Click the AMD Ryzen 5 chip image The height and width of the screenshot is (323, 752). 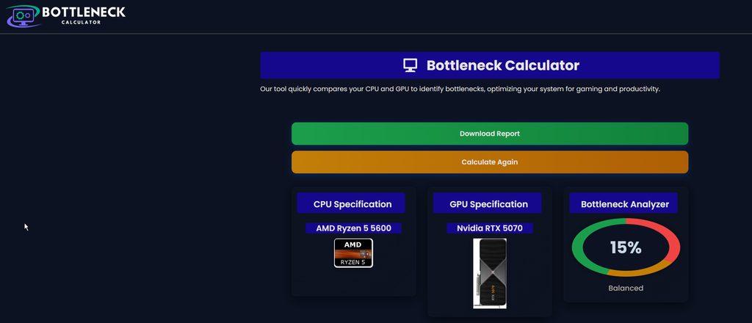click(353, 253)
